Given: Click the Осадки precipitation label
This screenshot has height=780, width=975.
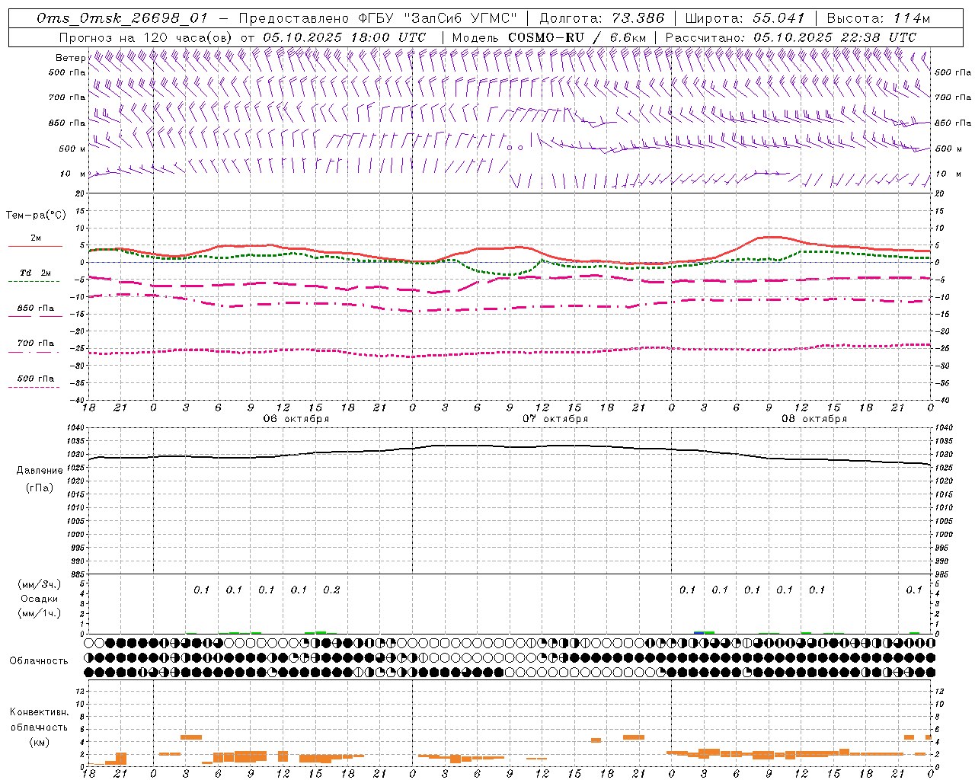Looking at the screenshot, I should (39, 599).
